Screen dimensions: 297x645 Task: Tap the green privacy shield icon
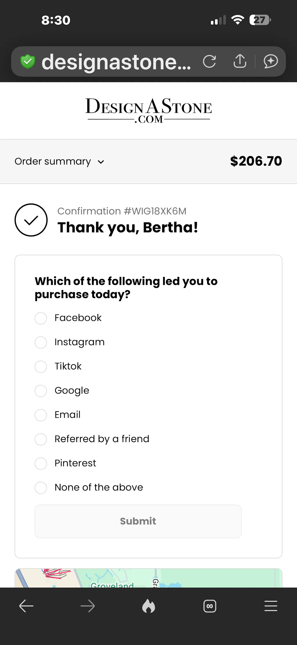pos(28,61)
